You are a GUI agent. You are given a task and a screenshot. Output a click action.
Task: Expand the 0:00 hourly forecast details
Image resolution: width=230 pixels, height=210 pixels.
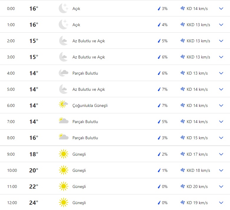[221, 9]
